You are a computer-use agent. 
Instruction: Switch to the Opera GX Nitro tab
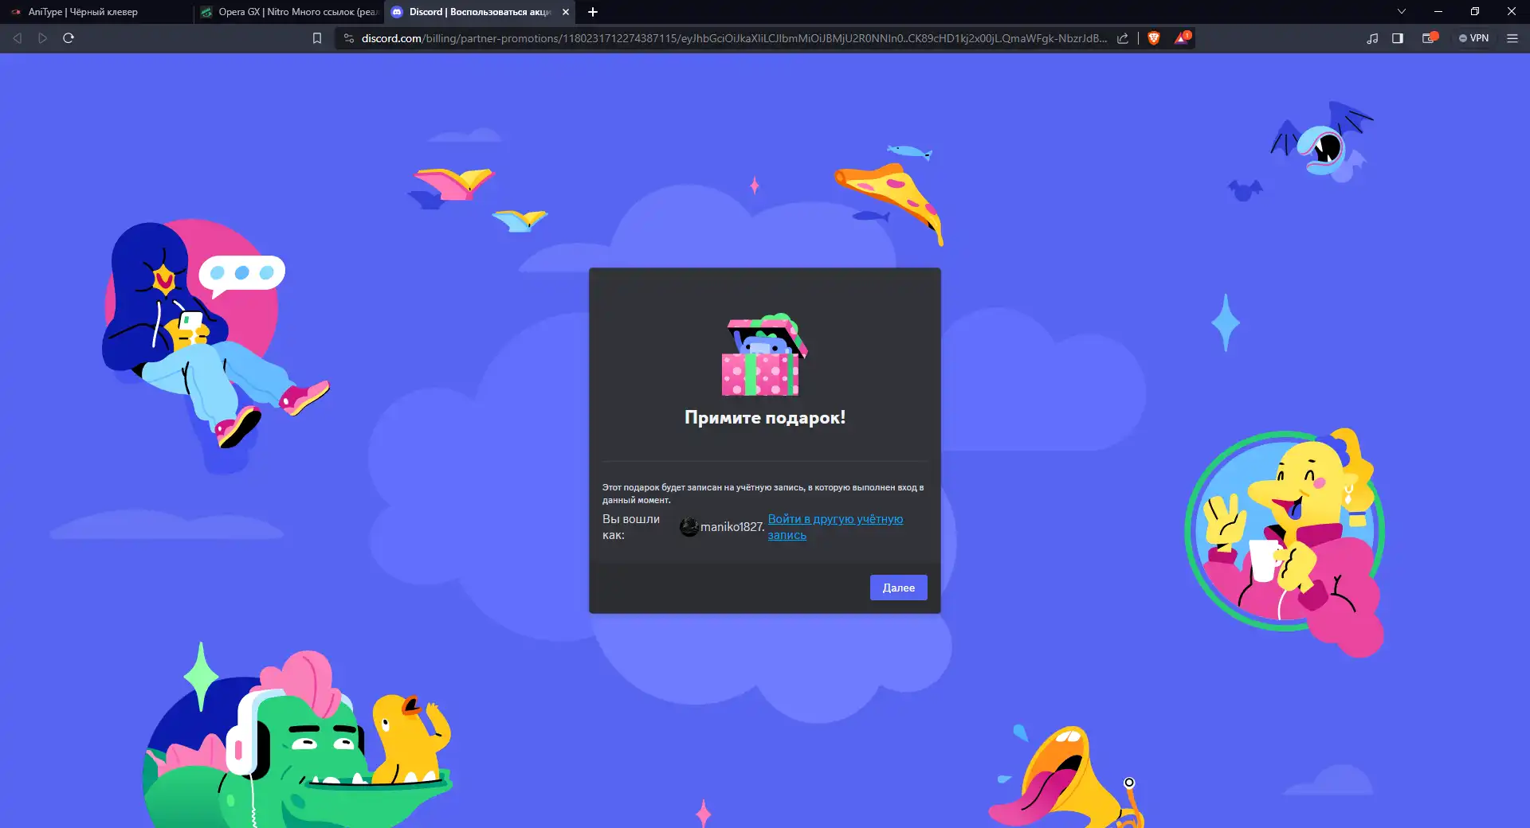pos(289,12)
